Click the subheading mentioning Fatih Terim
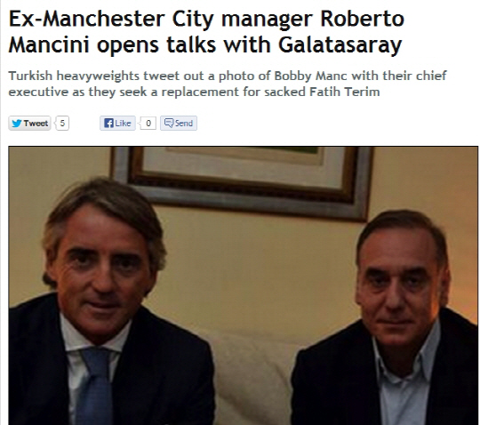Viewport: 480px width, 425px height. 228,84
